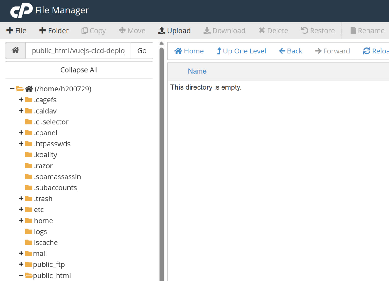Expand the public_ftp folder
The height and width of the screenshot is (281, 389).
click(21, 264)
